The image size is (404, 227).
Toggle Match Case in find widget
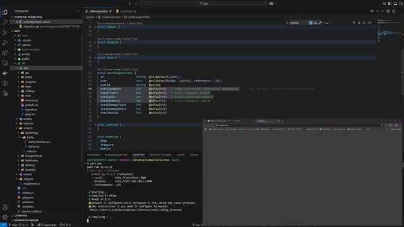[311, 23]
